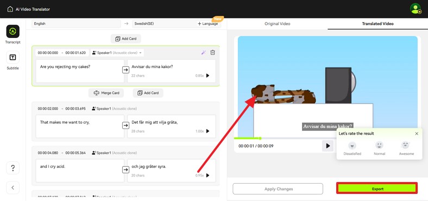Image resolution: width=428 pixels, height=201 pixels.
Task: Click the video progress bar handle
Action: pos(260,138)
